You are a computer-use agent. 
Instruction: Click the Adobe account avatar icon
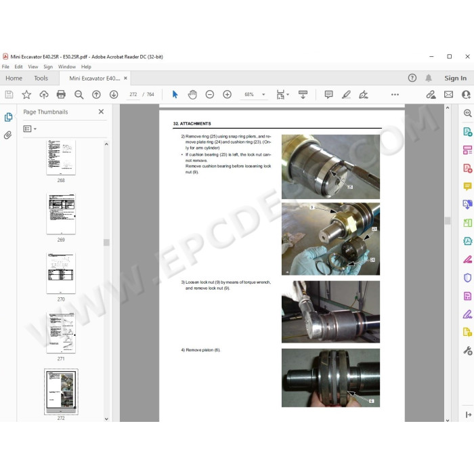[467, 95]
